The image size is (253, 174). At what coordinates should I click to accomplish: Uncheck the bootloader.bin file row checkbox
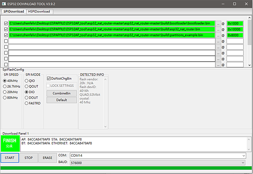coord(6,24)
